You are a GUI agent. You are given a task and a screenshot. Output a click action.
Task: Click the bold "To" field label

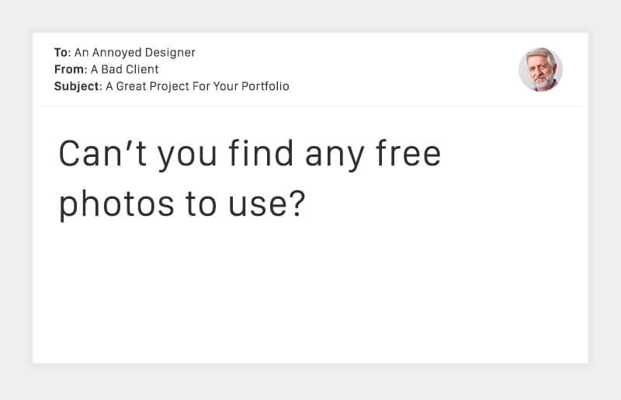(62, 53)
